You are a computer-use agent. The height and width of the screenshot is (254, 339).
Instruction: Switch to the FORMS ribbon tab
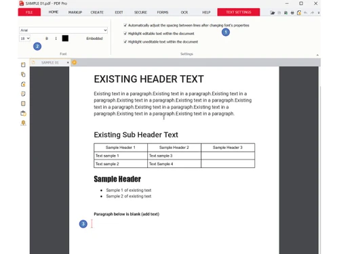pos(163,12)
